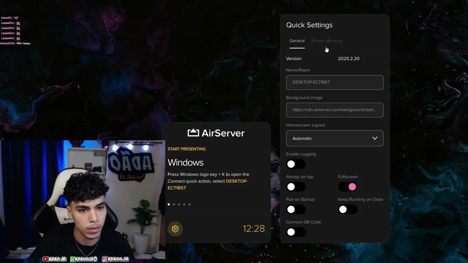
Task: Open the fifth carousel page dot slide
Action: coord(189,205)
